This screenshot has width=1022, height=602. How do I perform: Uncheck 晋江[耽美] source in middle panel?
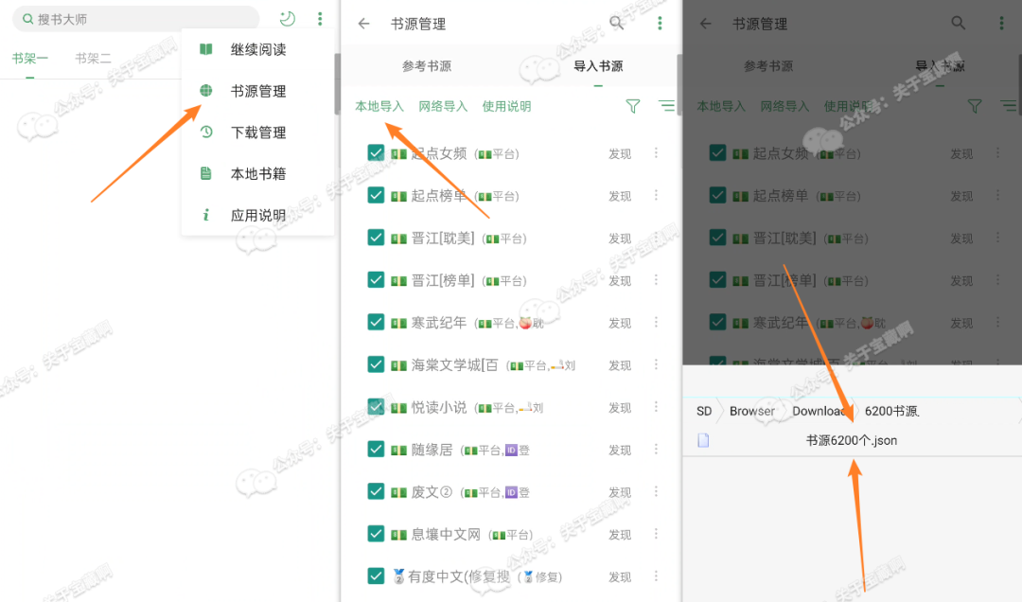[x=376, y=239]
